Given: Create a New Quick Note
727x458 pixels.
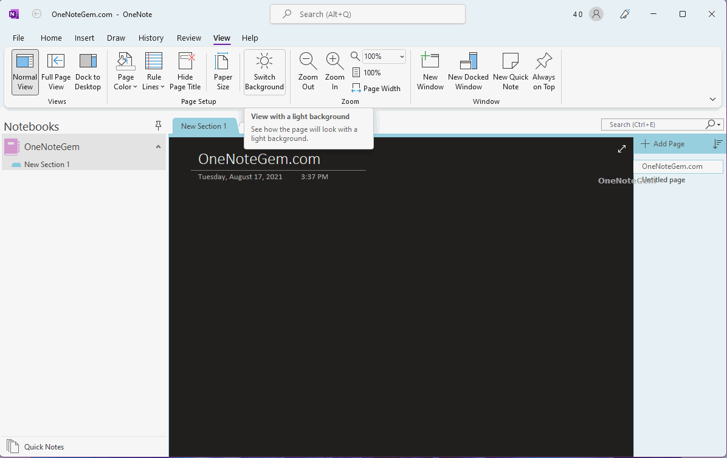Looking at the screenshot, I should tap(511, 72).
